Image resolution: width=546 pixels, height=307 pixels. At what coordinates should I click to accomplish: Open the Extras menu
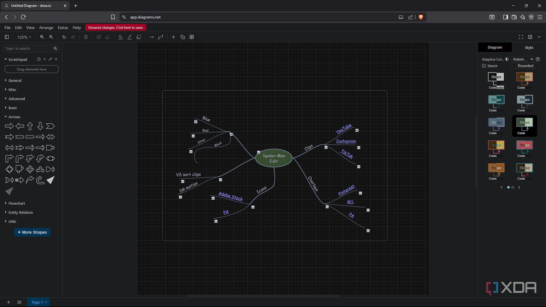[63, 28]
